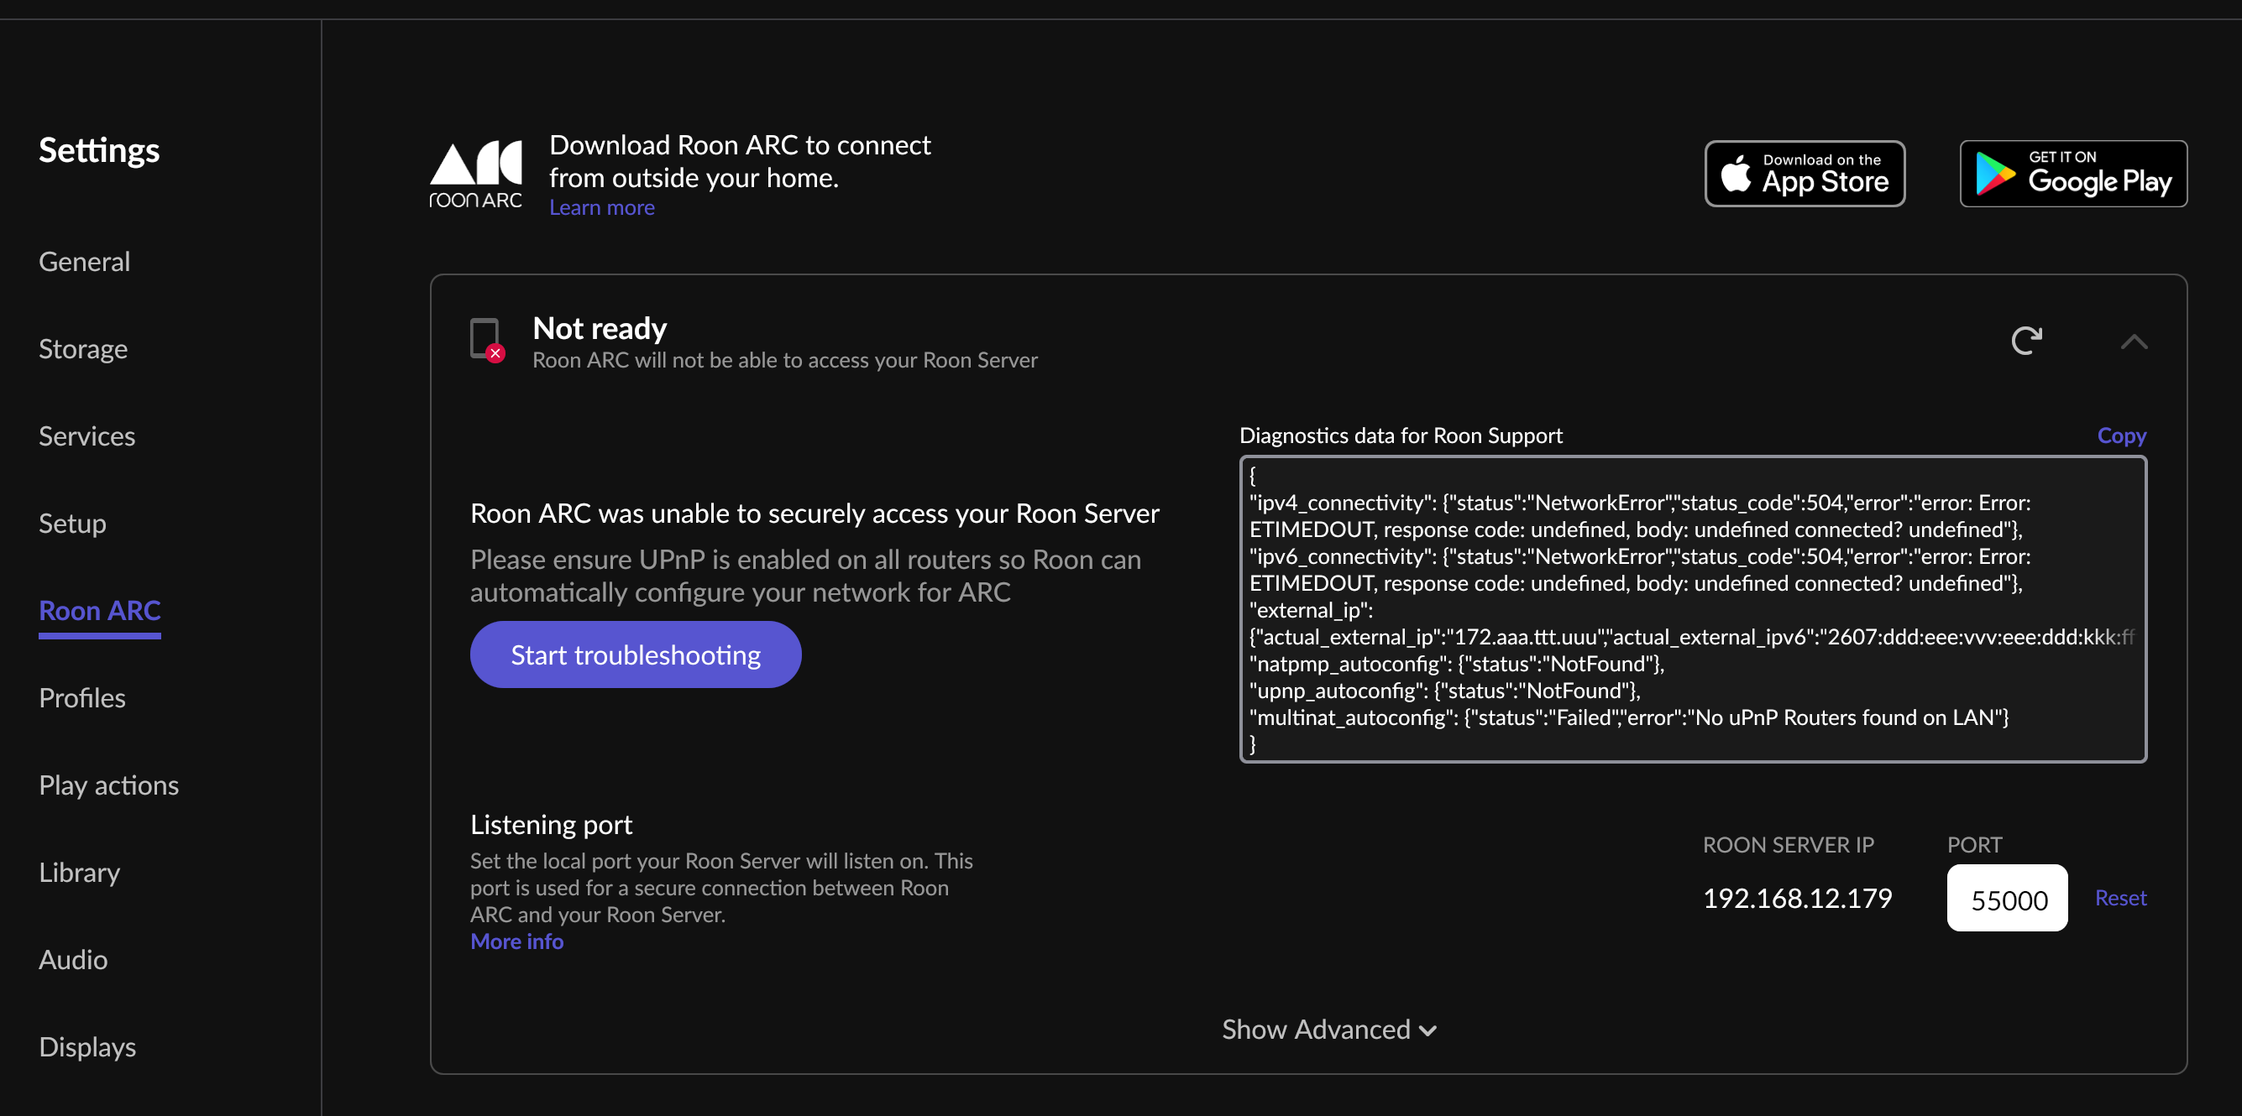Click Start troubleshooting button
This screenshot has height=1116, width=2242.
point(636,654)
